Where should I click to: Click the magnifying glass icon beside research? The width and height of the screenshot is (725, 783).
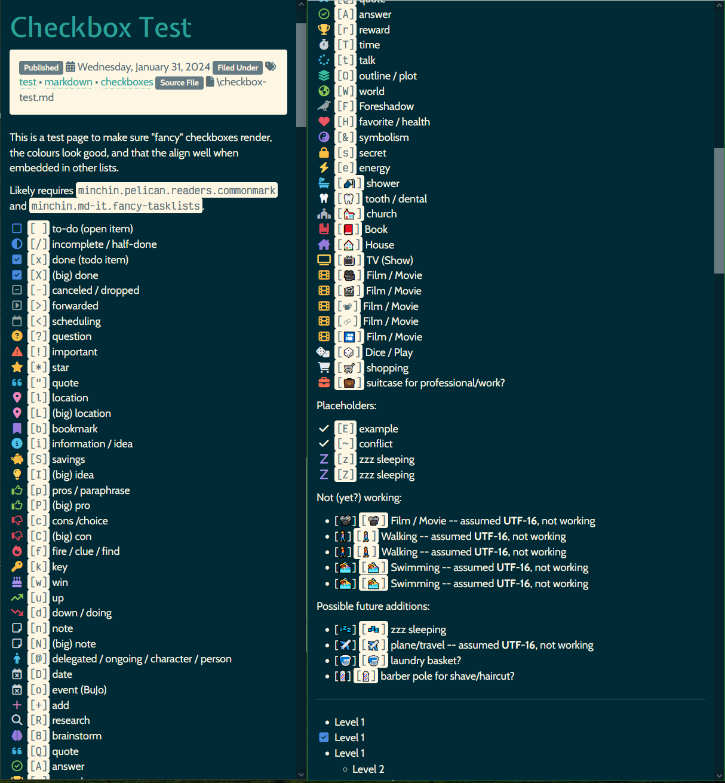point(17,720)
